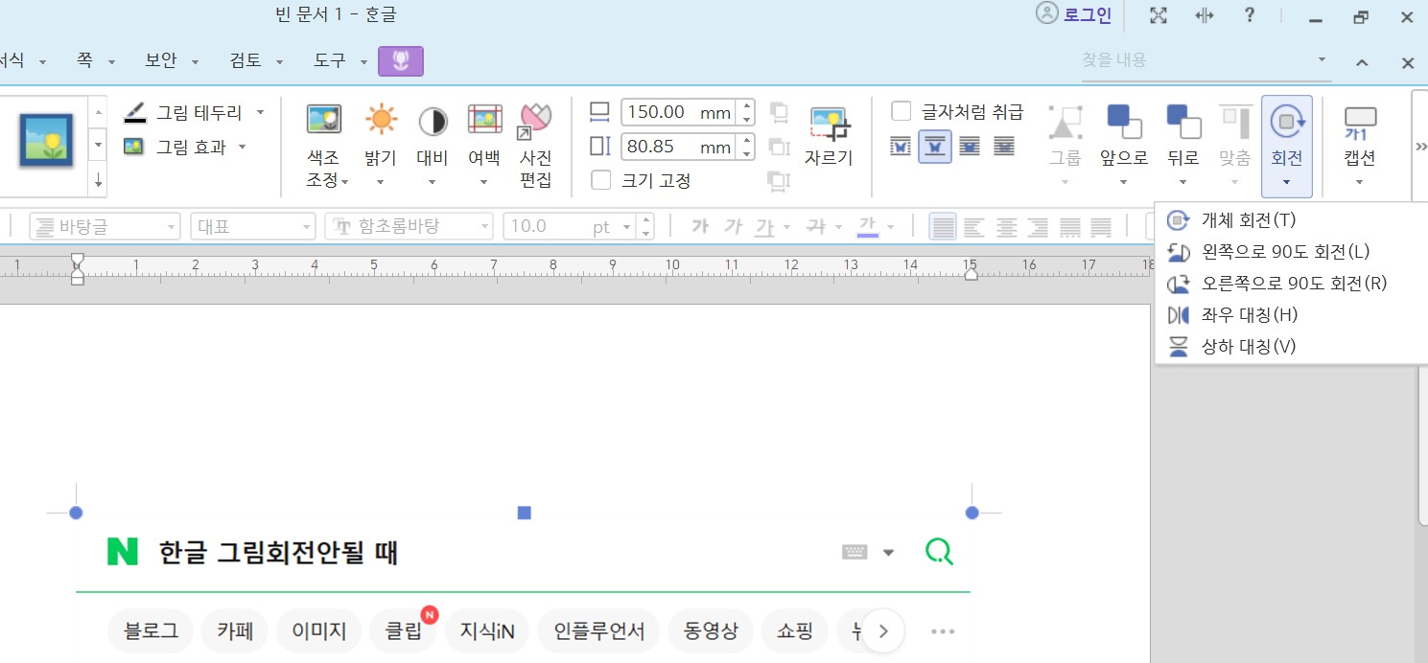Toggle full screen view icon in title bar
The height and width of the screenshot is (663, 1428).
(1159, 15)
